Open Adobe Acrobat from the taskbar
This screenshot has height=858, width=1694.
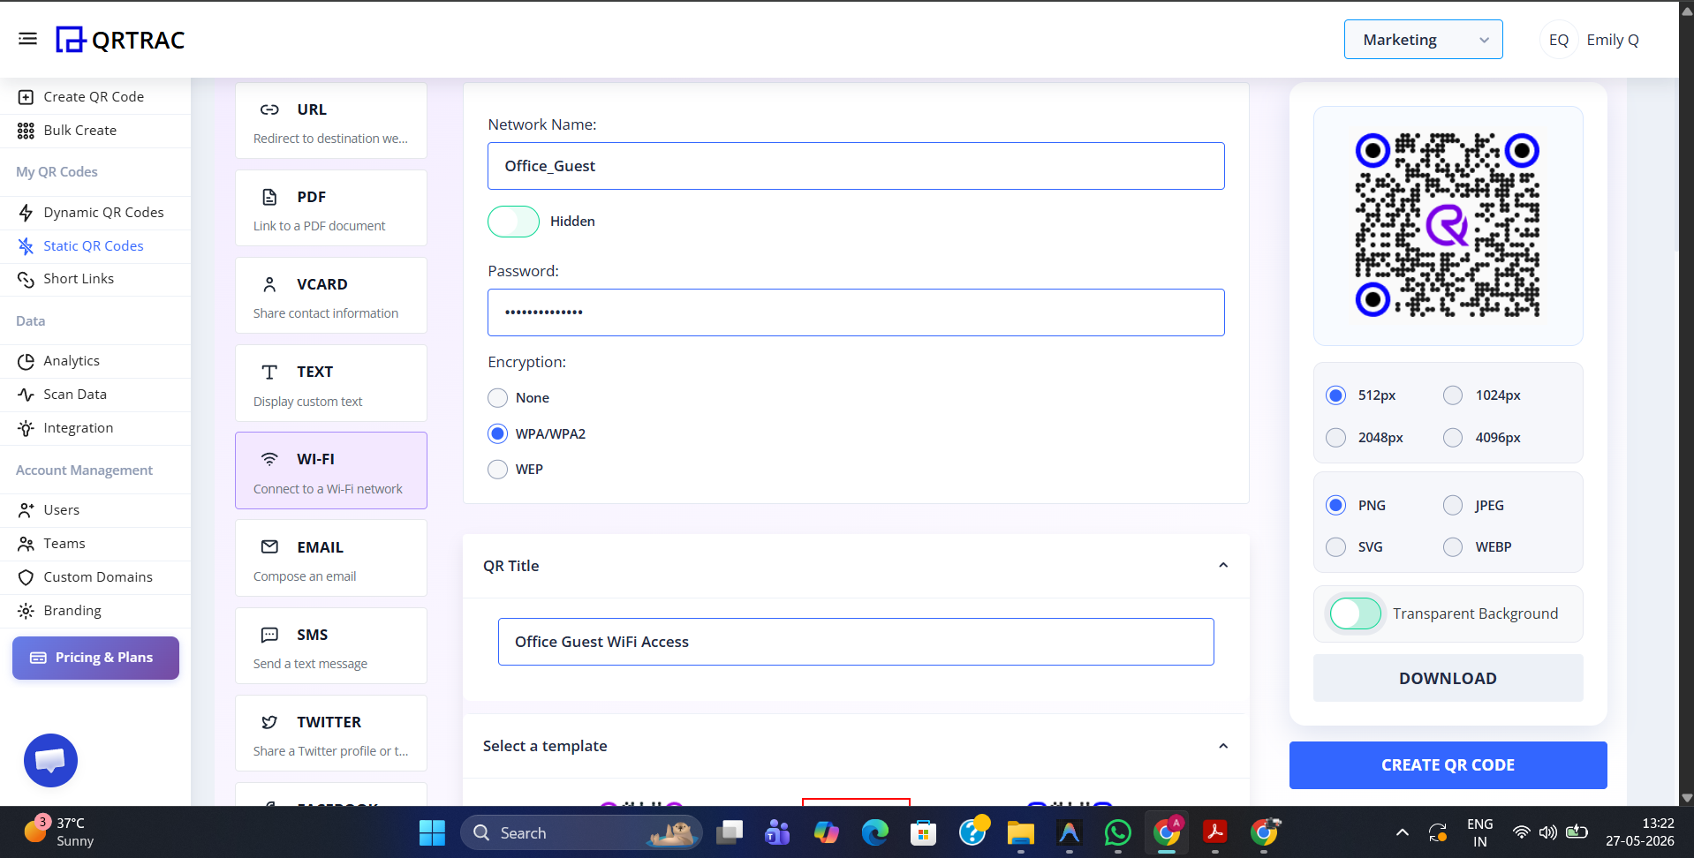pyautogui.click(x=1214, y=832)
